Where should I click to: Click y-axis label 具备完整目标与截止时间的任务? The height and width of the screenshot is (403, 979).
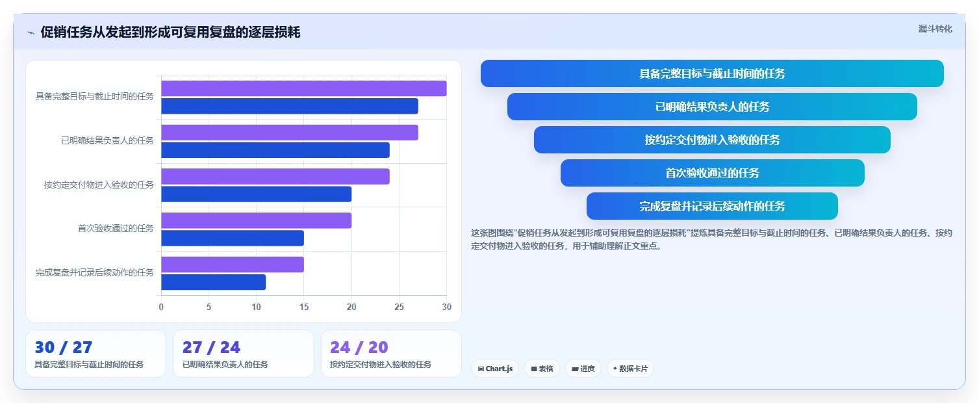[x=95, y=96]
